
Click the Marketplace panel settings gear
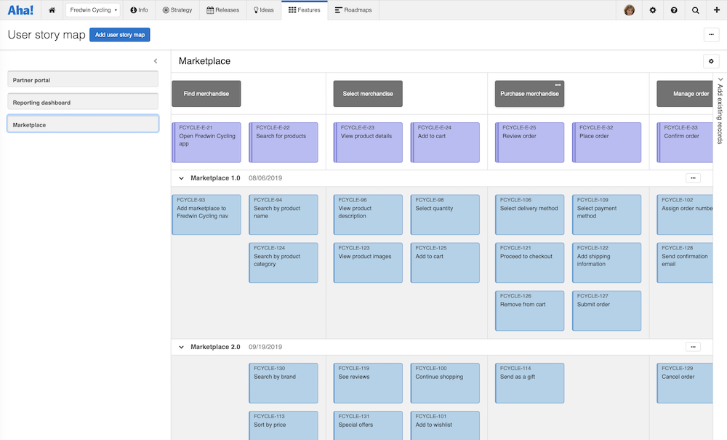click(x=711, y=61)
